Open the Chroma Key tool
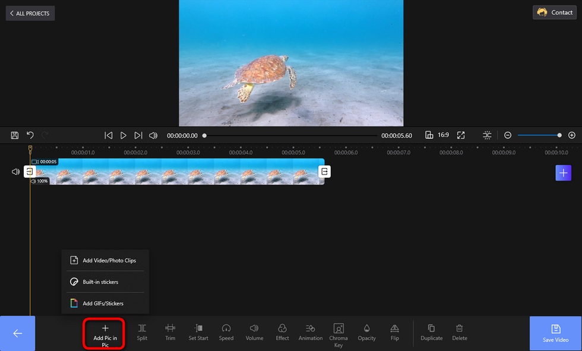The height and width of the screenshot is (351, 582). 338,335
